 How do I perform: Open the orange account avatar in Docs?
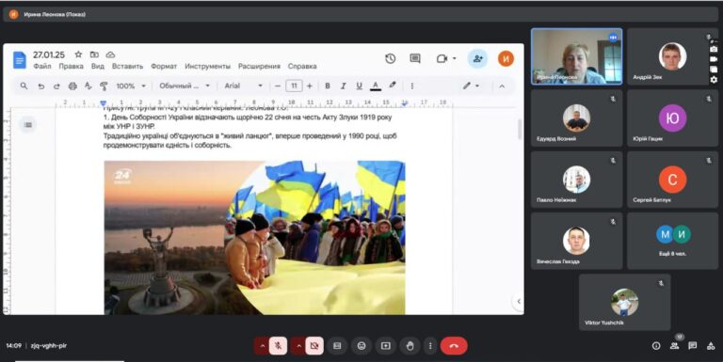[x=506, y=58]
